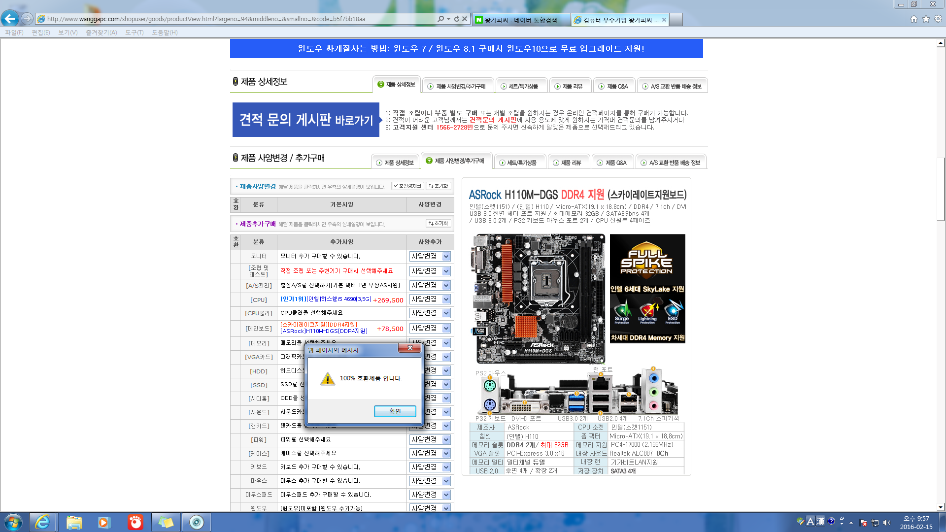Click the stop loading X icon
The width and height of the screenshot is (946, 532).
point(464,19)
